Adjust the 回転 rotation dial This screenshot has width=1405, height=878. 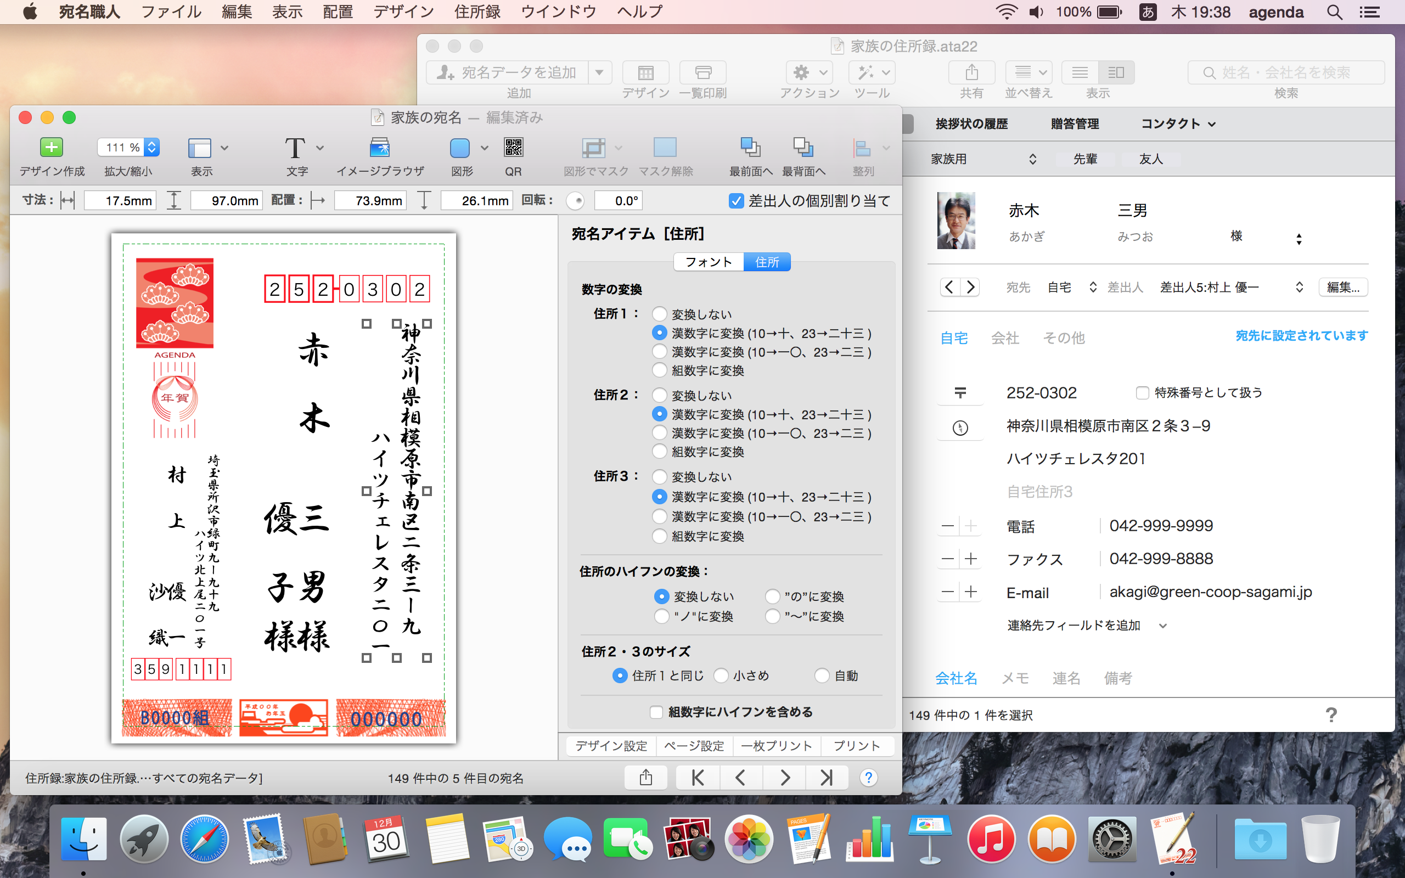click(x=575, y=201)
